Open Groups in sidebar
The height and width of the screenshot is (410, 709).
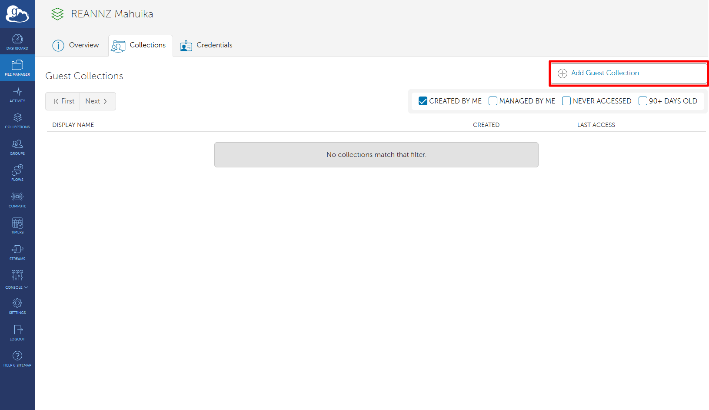click(x=17, y=147)
